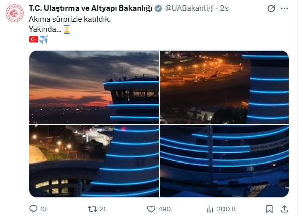Open the @UABakanligi handle link
The width and height of the screenshot is (299, 216).
pos(189,8)
